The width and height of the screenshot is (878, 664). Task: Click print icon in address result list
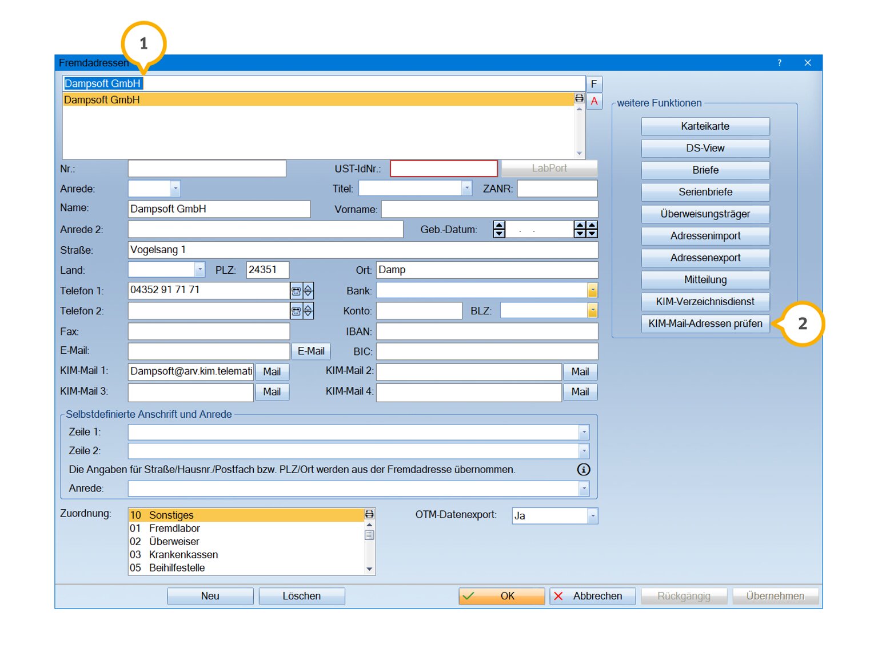pos(579,98)
